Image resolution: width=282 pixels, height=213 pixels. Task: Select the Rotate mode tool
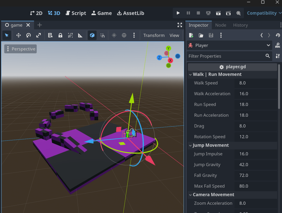tap(28, 35)
